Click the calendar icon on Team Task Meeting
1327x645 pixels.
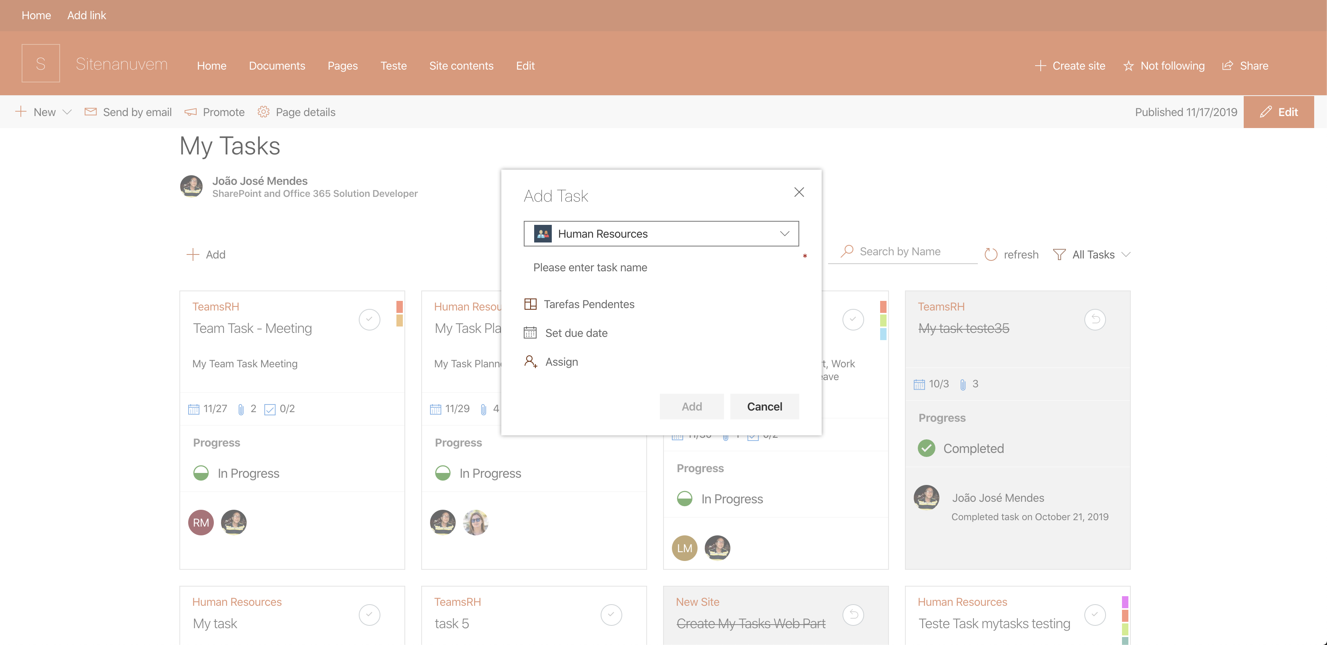[x=193, y=409]
